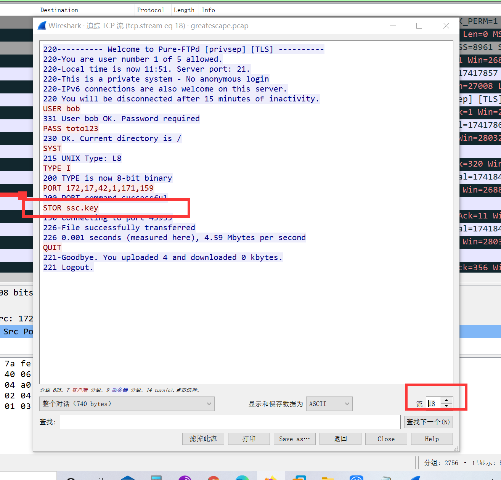Click the 分组: 2756 status bar entry
Screen dimensions: 501x480
pos(441,462)
